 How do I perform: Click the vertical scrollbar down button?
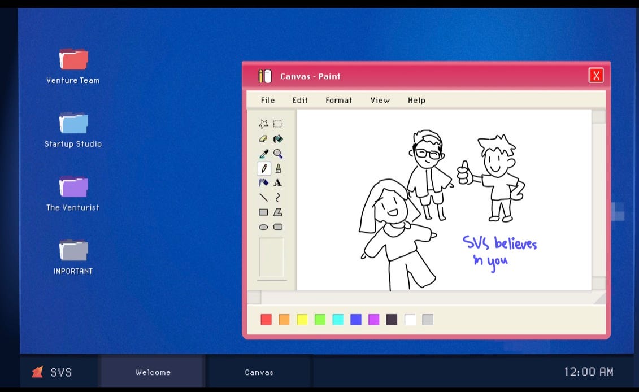598,283
